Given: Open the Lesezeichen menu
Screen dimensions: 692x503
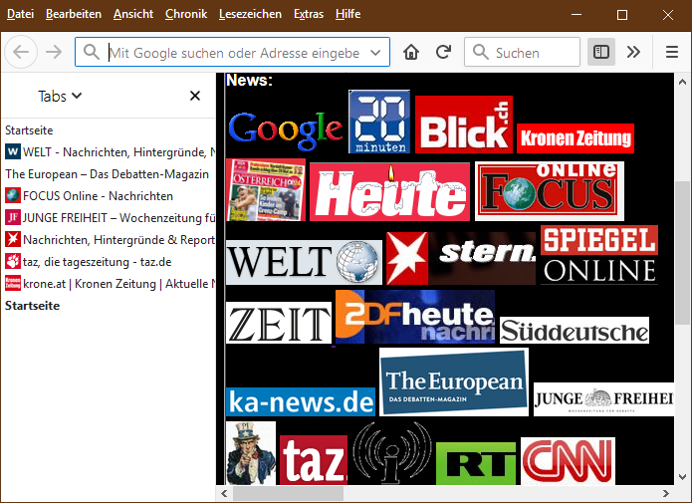Looking at the screenshot, I should pos(251,14).
